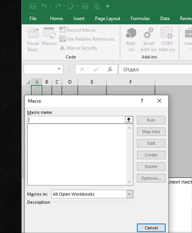Screen dimensions: 192x233
Task: Toggle Use Relative References
Action: [x=87, y=39]
